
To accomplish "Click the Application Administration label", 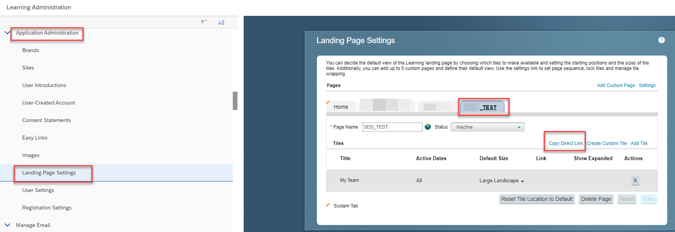I will pos(47,33).
